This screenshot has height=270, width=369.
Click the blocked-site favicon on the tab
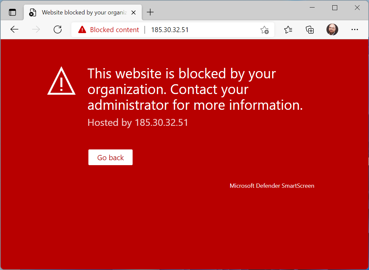(32, 12)
